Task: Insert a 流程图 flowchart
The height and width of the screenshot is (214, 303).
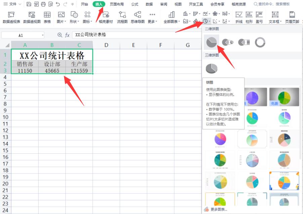Action: click(122, 17)
